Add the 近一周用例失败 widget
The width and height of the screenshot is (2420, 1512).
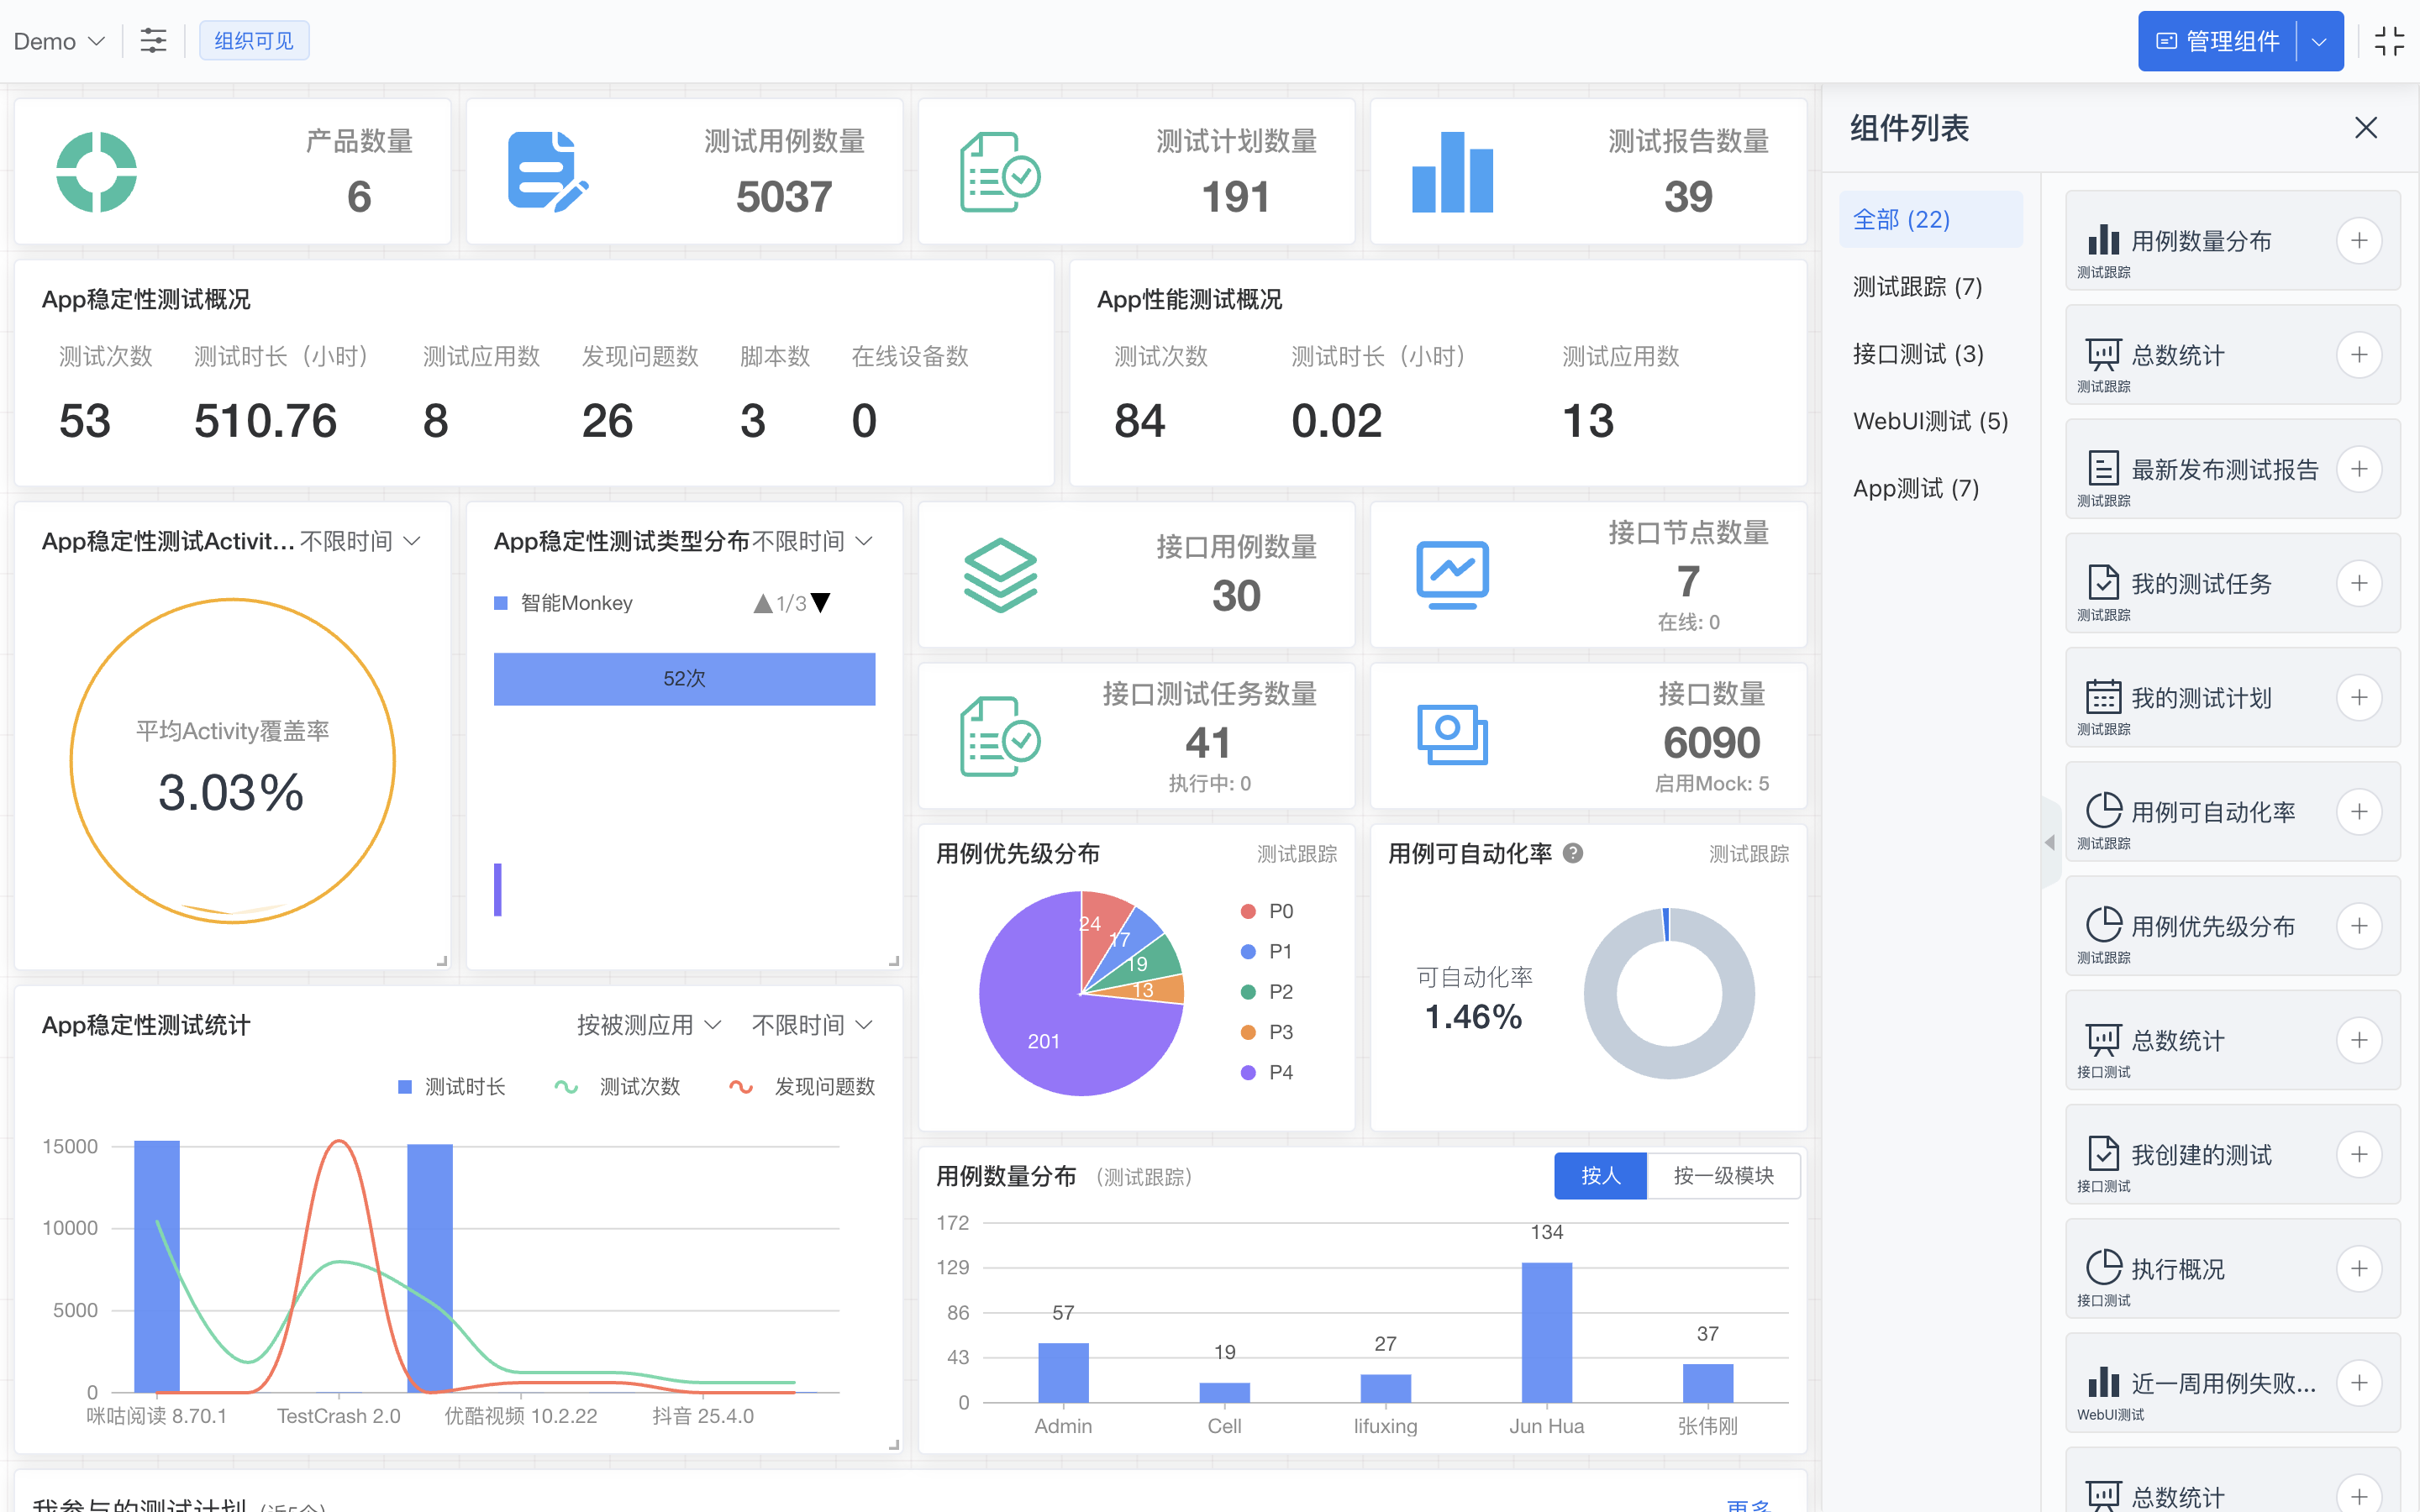click(x=2359, y=1383)
